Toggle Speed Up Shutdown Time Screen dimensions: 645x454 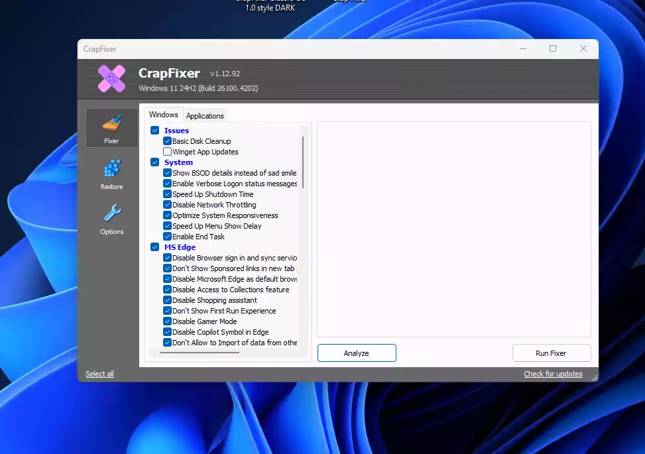click(167, 194)
